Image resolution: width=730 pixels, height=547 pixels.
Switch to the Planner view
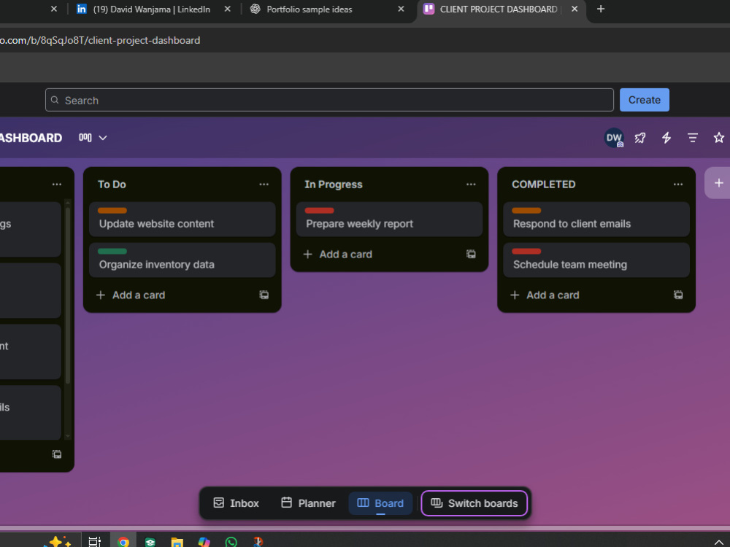(x=308, y=503)
